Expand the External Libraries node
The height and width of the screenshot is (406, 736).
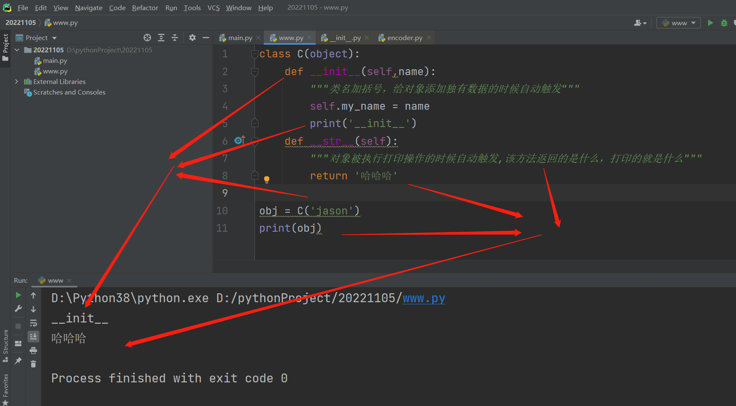tap(17, 81)
